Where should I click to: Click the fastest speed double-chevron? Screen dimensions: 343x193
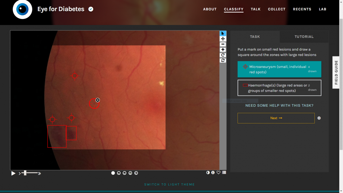point(39,173)
